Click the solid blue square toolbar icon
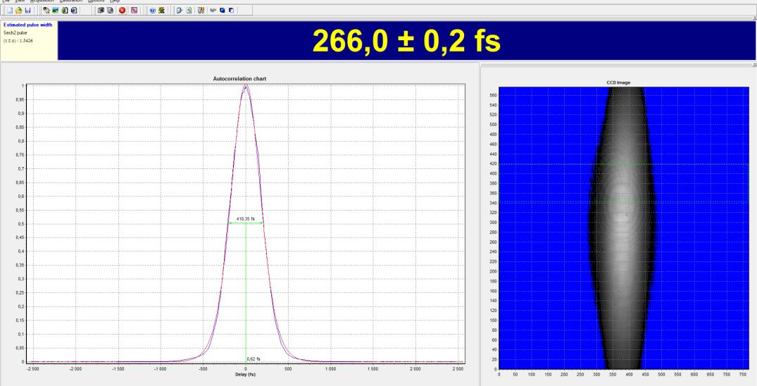Screen dimensions: 757x386 pos(223,11)
